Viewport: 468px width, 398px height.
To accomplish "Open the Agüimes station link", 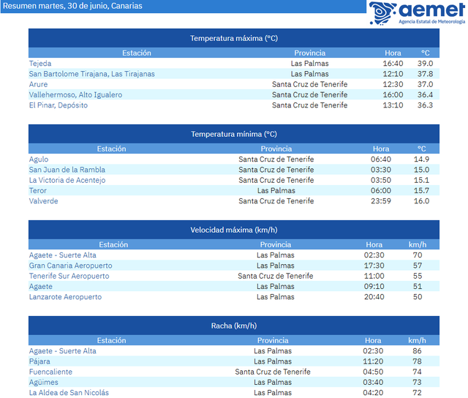I will click(x=43, y=382).
